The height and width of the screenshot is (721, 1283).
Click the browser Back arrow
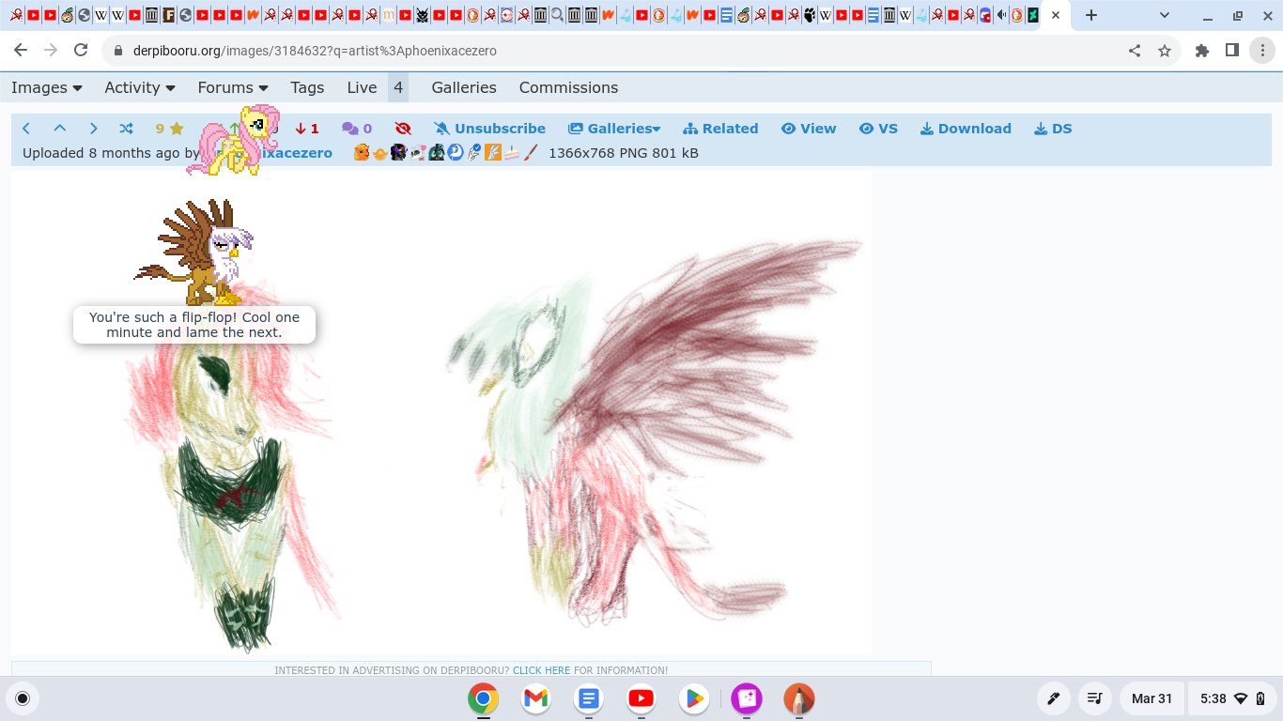tap(21, 51)
